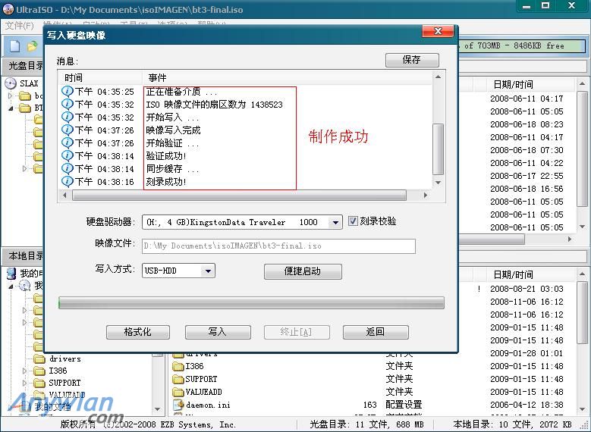
Task: Click the info icon beside 刻录成功!
Action: point(68,182)
